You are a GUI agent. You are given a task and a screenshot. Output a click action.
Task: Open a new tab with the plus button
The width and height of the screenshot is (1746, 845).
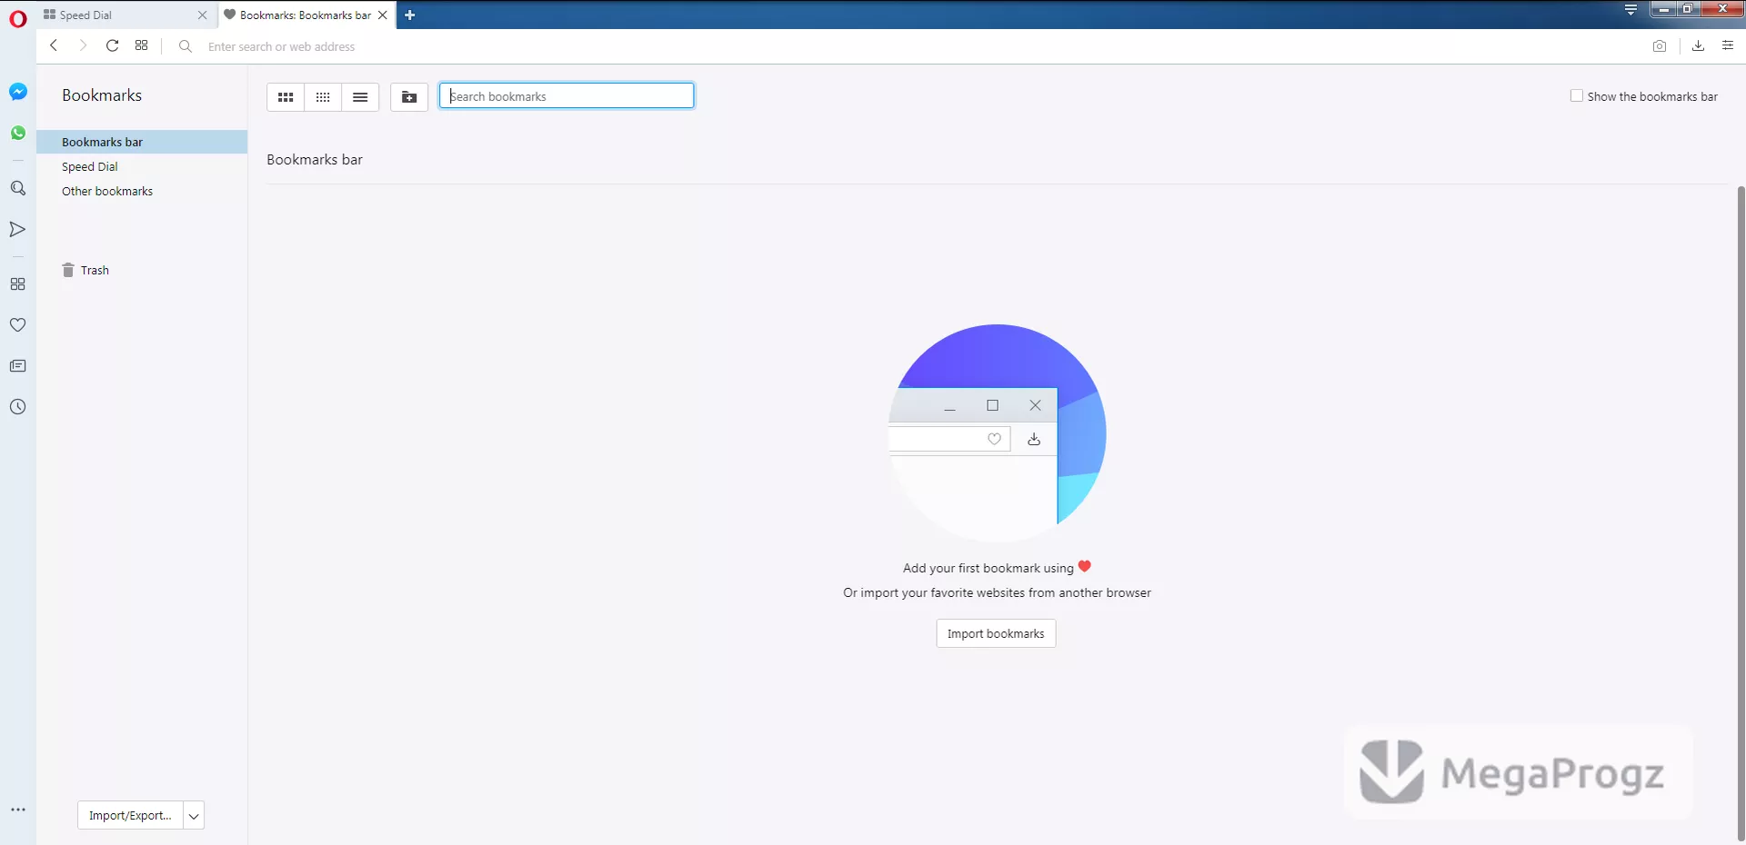(x=410, y=15)
